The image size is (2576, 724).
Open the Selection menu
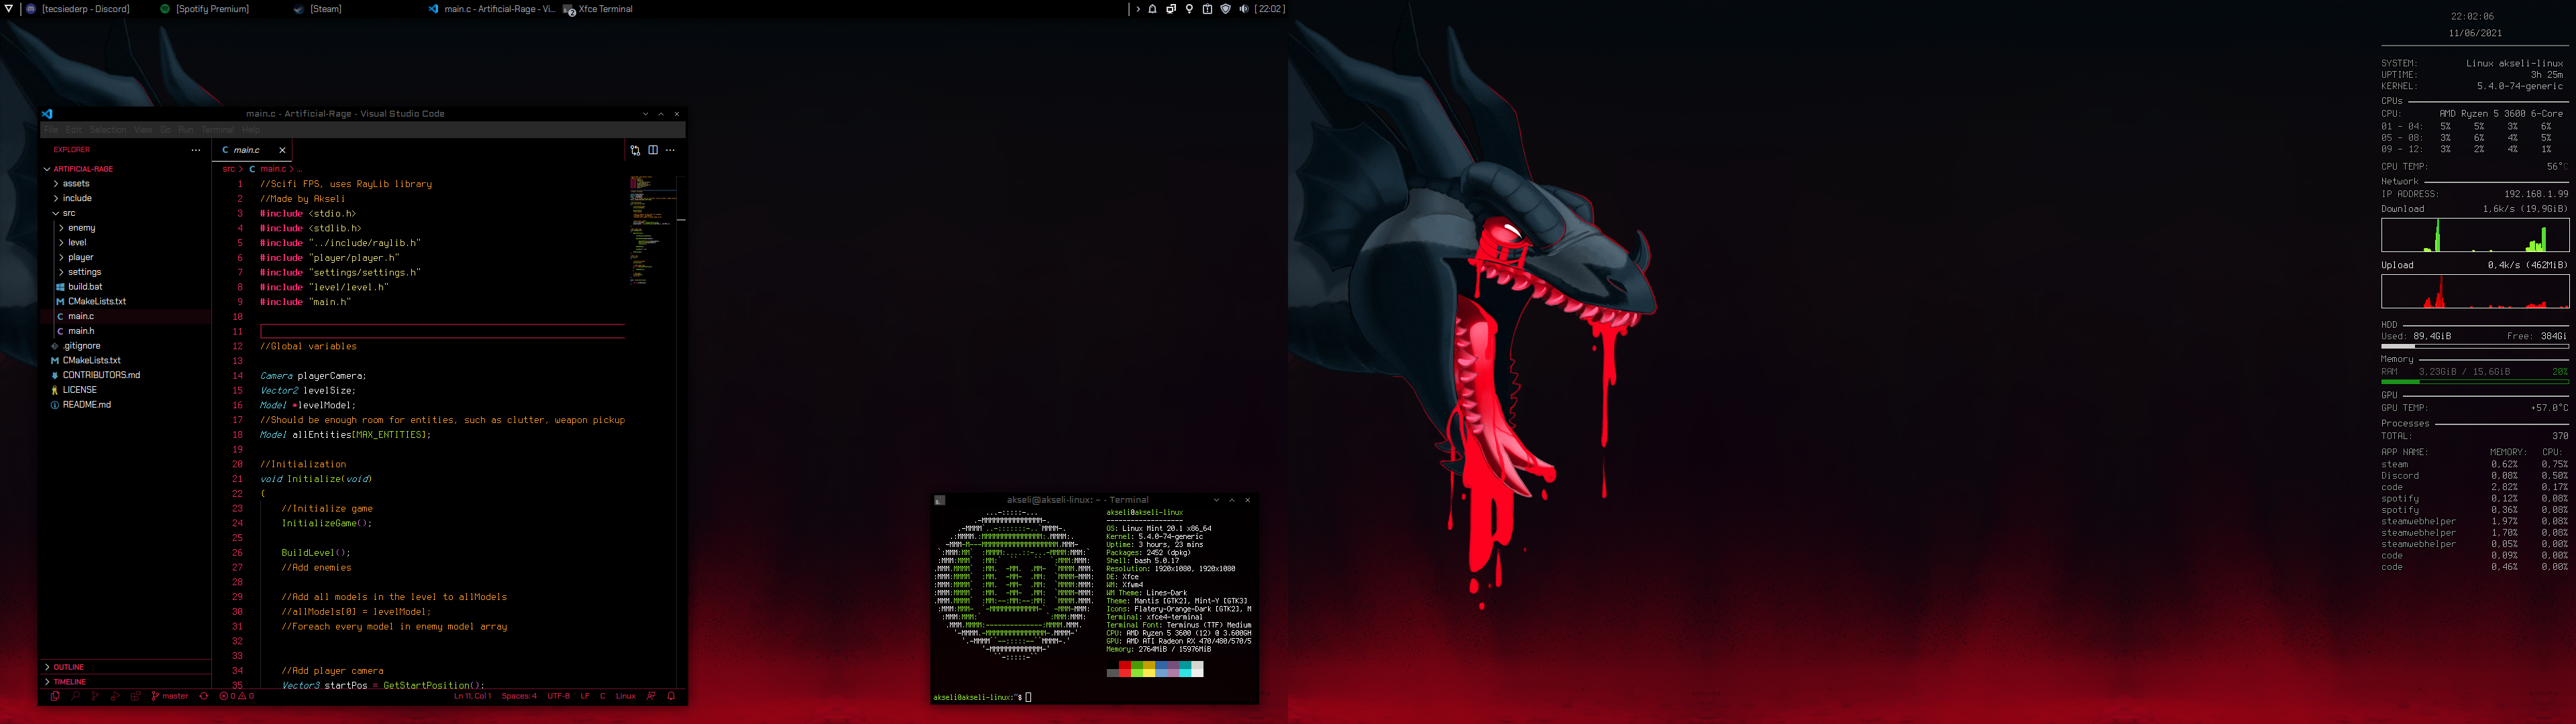pyautogui.click(x=108, y=130)
